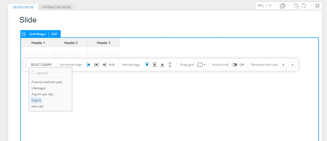This screenshot has height=141, width=327.
Task: Select vertical align top icon
Action: click(x=147, y=65)
